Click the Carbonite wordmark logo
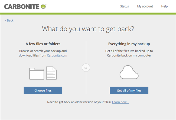Image resolution: width=176 pixels, height=120 pixels. 21,6
